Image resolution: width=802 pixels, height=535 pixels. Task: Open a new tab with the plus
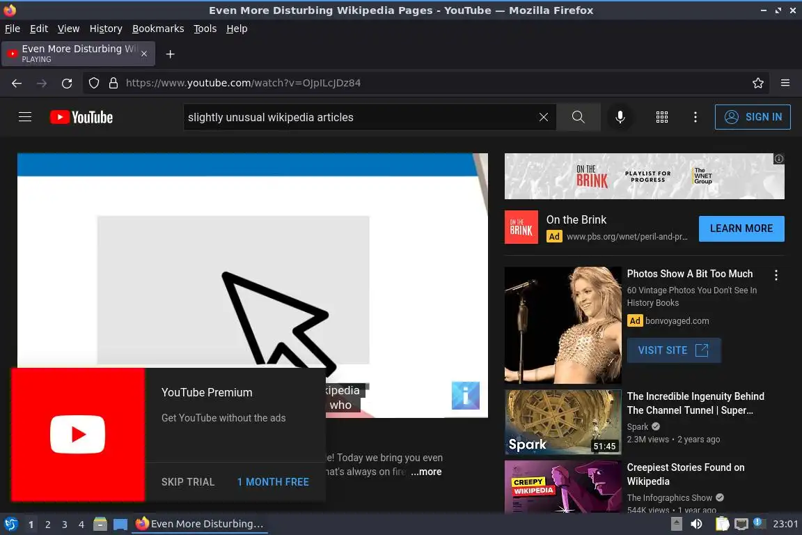pos(171,54)
